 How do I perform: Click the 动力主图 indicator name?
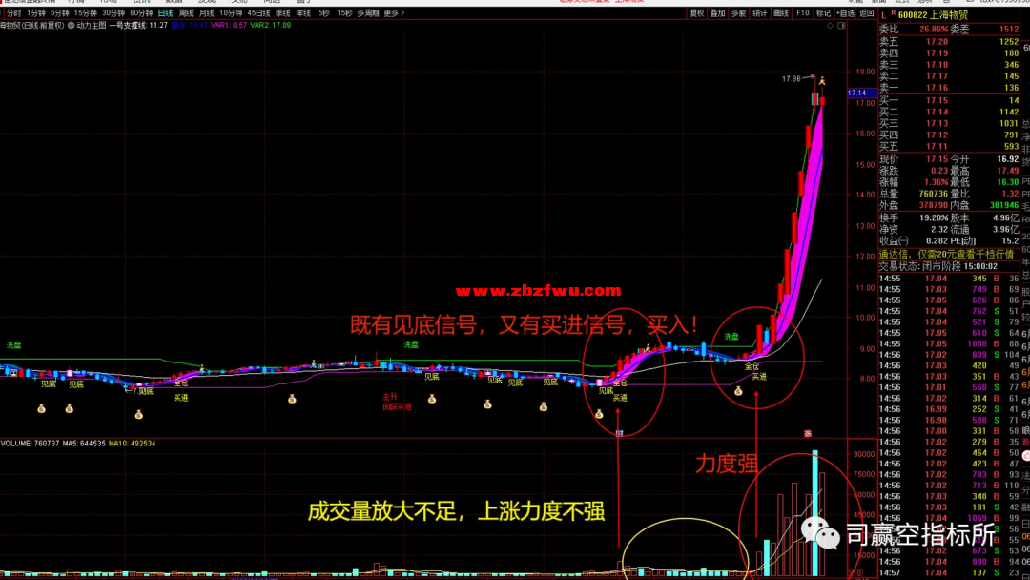pos(92,26)
